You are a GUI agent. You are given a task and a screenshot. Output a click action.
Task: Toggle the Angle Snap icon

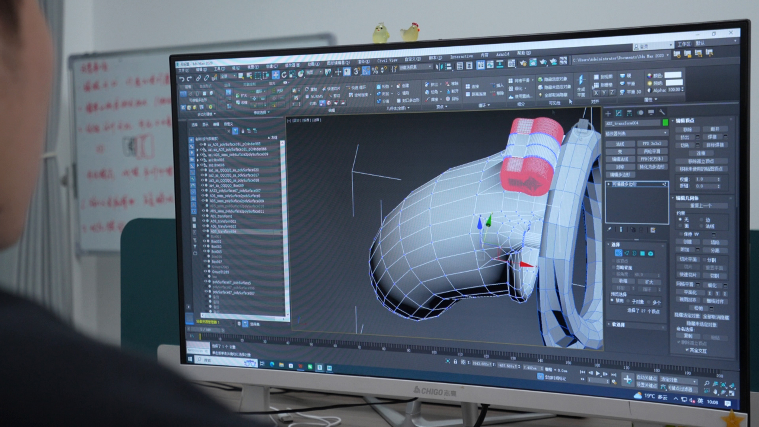click(x=366, y=71)
